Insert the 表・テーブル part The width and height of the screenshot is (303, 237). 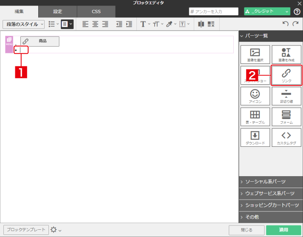pos(255,117)
